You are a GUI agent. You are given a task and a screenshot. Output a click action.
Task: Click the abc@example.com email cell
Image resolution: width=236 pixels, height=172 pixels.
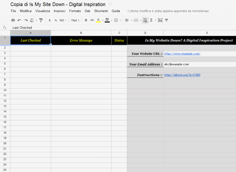point(200,64)
